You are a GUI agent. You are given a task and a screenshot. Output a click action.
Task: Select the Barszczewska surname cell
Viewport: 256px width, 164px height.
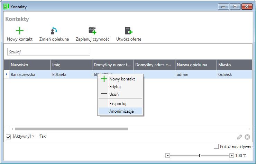coord(30,74)
